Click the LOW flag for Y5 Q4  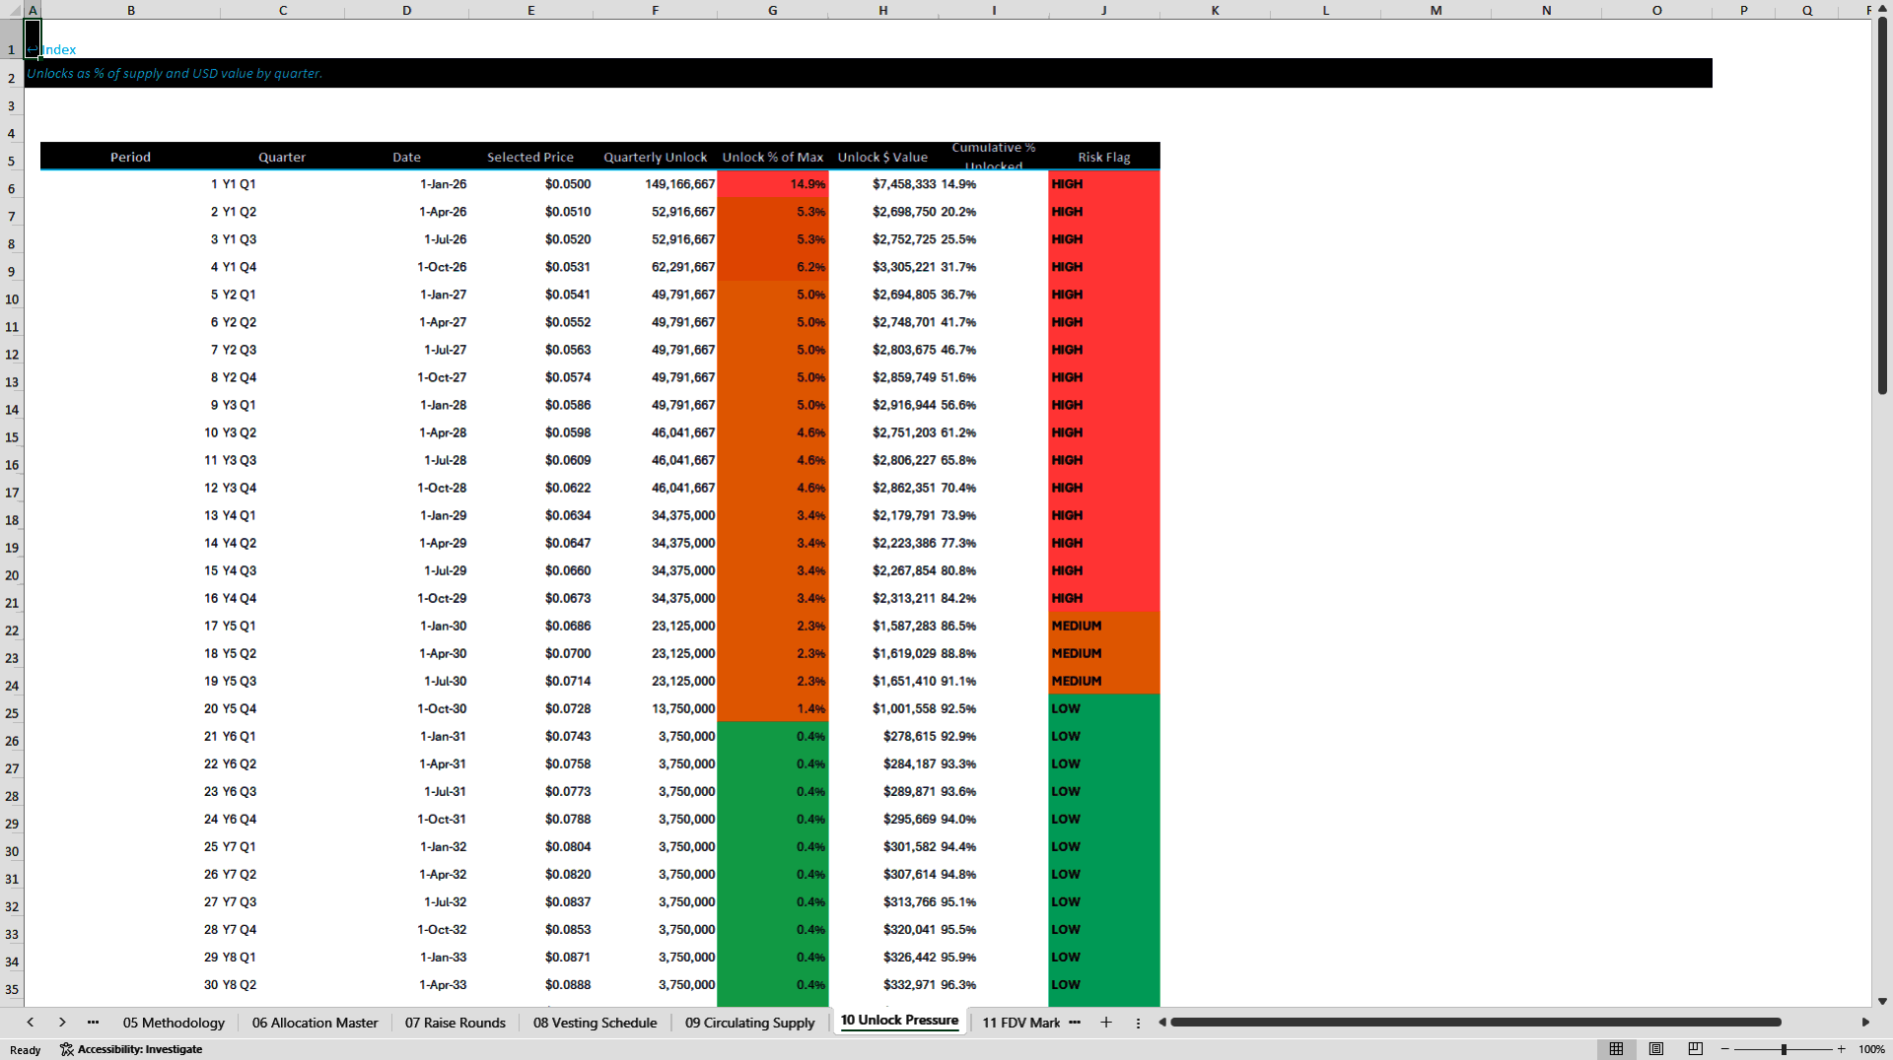point(1104,708)
